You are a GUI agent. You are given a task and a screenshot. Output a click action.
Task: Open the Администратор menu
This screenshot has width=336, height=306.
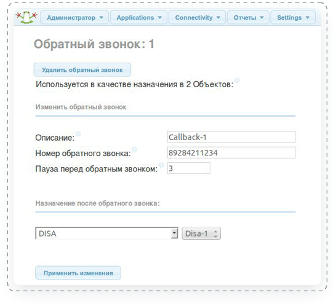(x=75, y=18)
